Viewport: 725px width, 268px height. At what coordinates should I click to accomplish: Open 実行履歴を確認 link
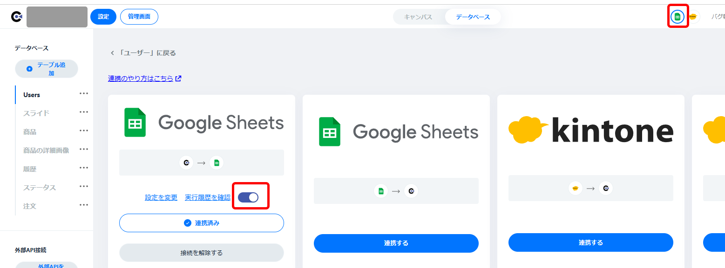pos(208,197)
